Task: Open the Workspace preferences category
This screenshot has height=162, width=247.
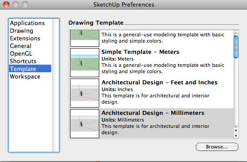Action: (25, 77)
